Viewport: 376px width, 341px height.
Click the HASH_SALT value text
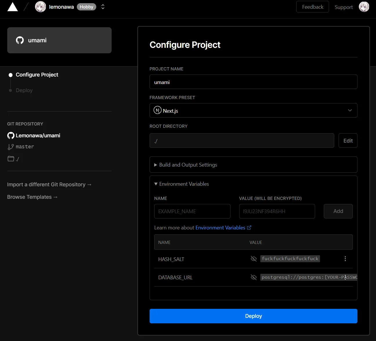tap(290, 259)
